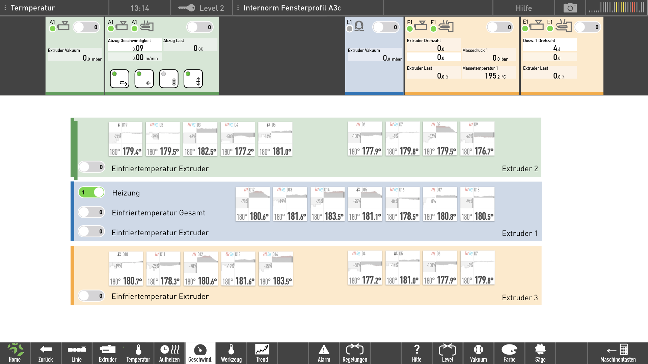This screenshot has height=364, width=648.
Task: Open the Aufheizen heating page
Action: pos(169,353)
